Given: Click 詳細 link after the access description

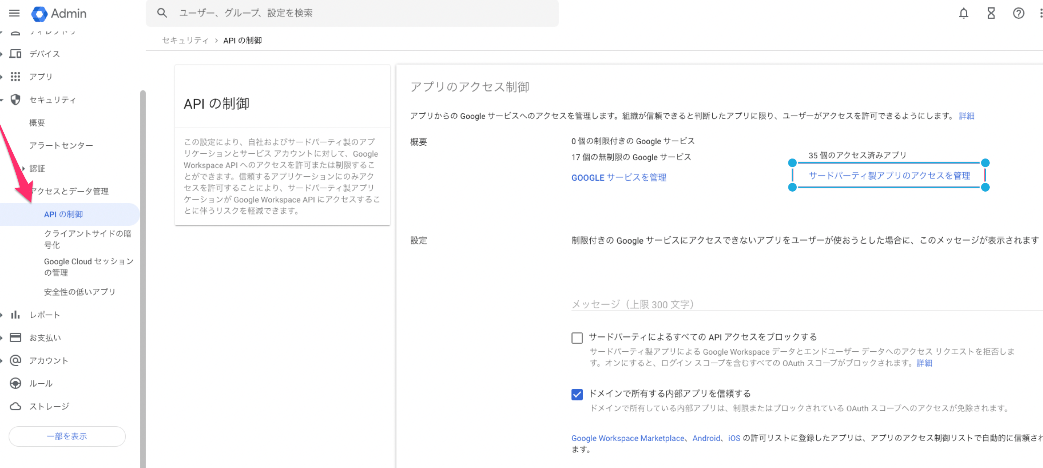Looking at the screenshot, I should pos(967,116).
